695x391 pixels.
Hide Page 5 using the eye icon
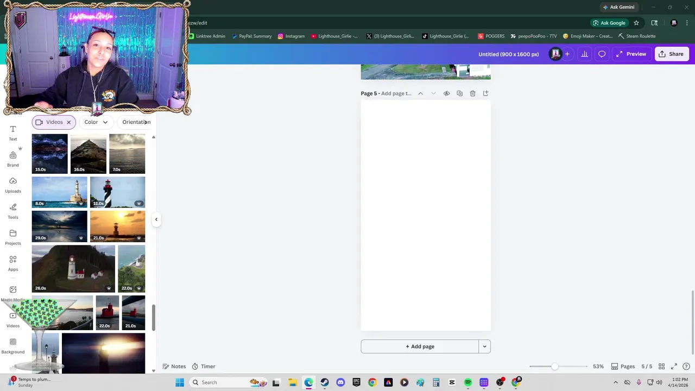(446, 93)
